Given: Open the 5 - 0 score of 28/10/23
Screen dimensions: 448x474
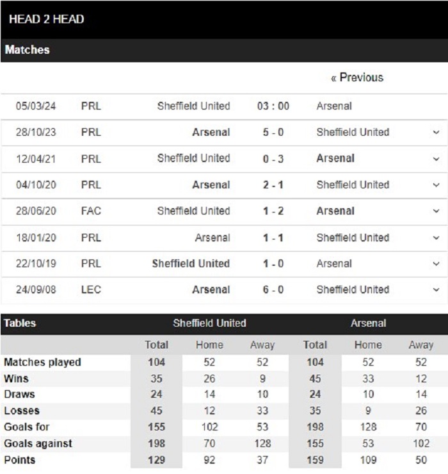Looking at the screenshot, I should (273, 133).
